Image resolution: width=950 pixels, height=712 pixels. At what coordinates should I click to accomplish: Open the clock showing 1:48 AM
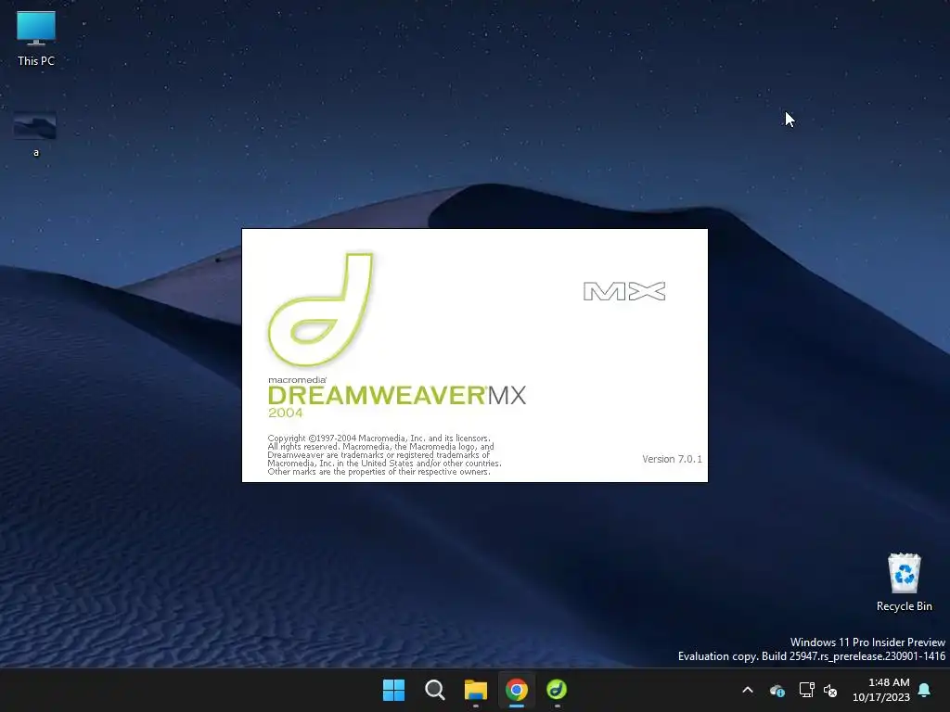[881, 690]
